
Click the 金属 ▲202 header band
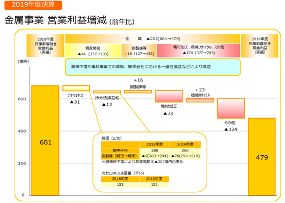152,39
